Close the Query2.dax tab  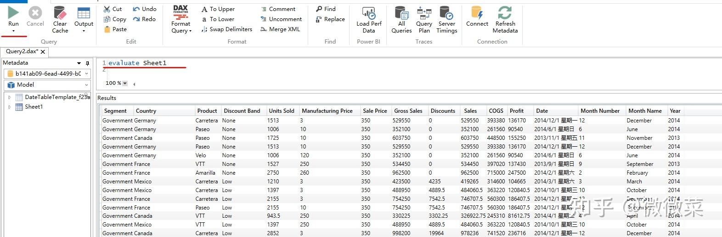[x=43, y=52]
